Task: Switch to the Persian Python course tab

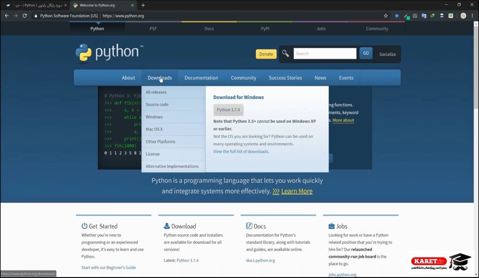Action: pyautogui.click(x=36, y=5)
